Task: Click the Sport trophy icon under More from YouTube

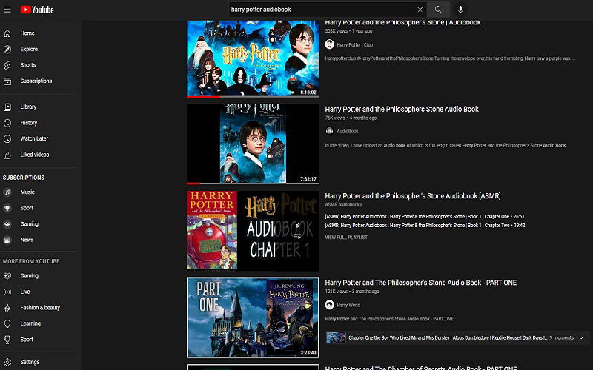Action: [7, 340]
